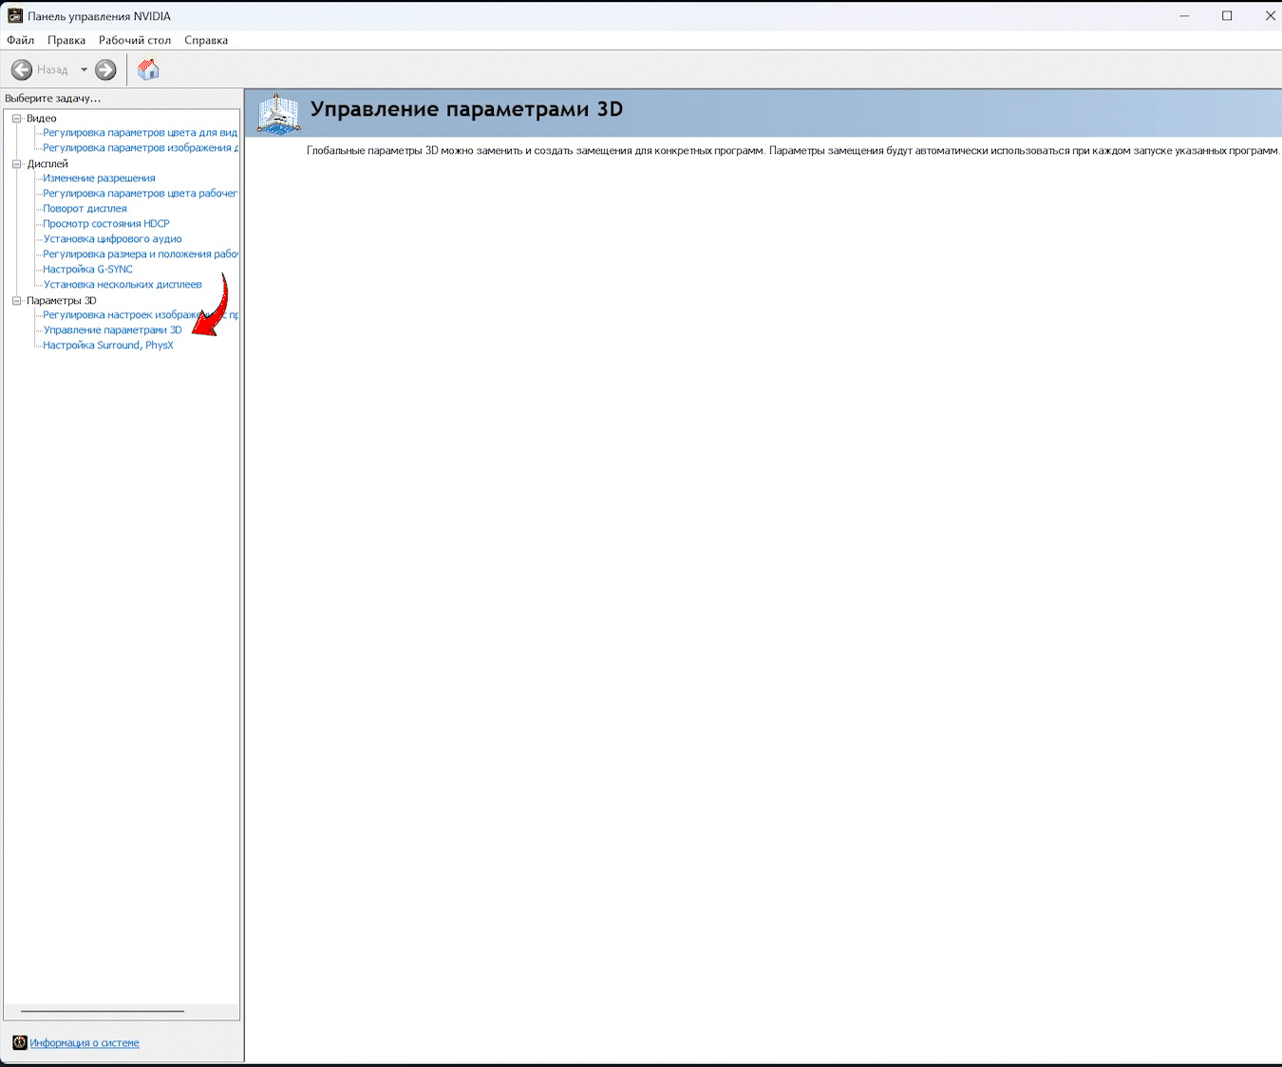The height and width of the screenshot is (1067, 1282).
Task: Open Настройка G-SYNC task
Action: (x=87, y=270)
